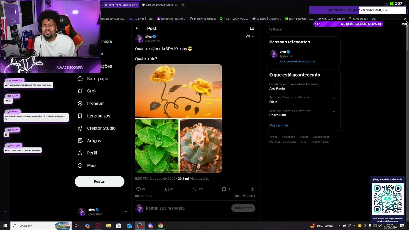Share the post using the share icon
409x230 pixels.
(252, 189)
